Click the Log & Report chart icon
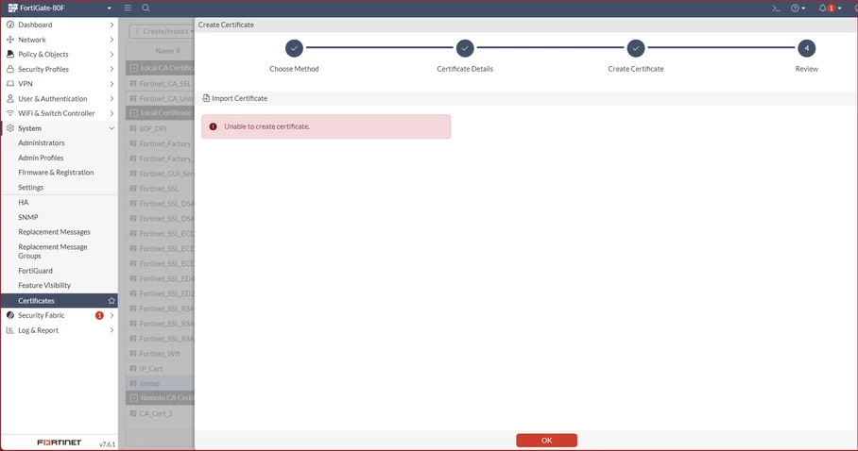The width and height of the screenshot is (858, 451). click(10, 330)
